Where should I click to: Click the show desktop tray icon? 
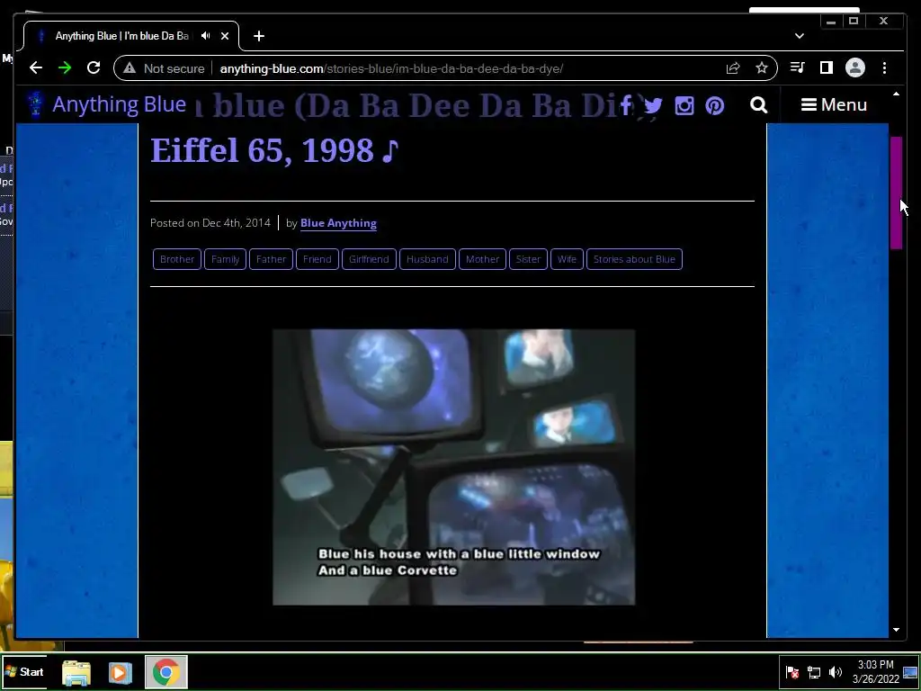coord(910,672)
